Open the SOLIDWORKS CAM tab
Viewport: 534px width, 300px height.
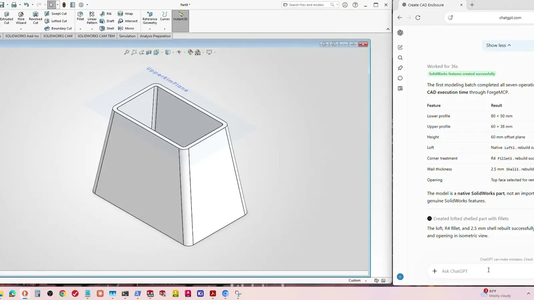click(58, 36)
